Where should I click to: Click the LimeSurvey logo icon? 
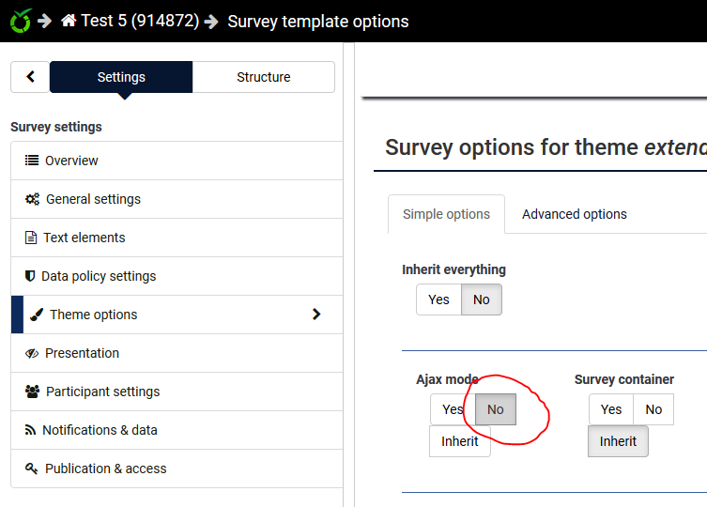(20, 20)
